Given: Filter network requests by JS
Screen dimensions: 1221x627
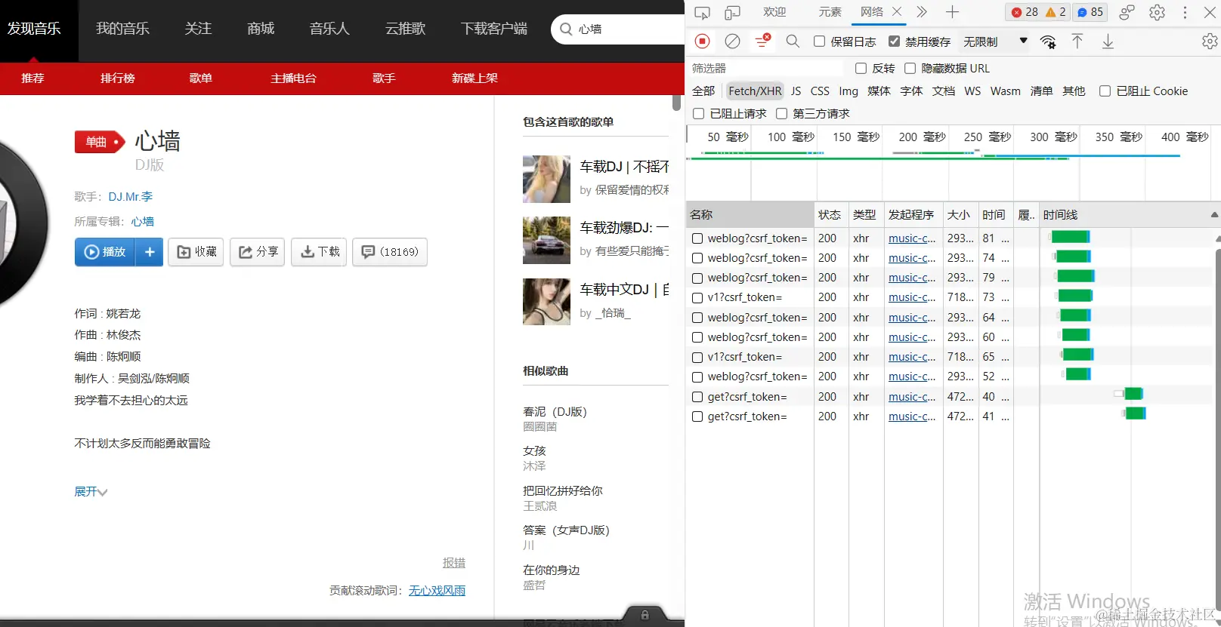Looking at the screenshot, I should pos(796,91).
